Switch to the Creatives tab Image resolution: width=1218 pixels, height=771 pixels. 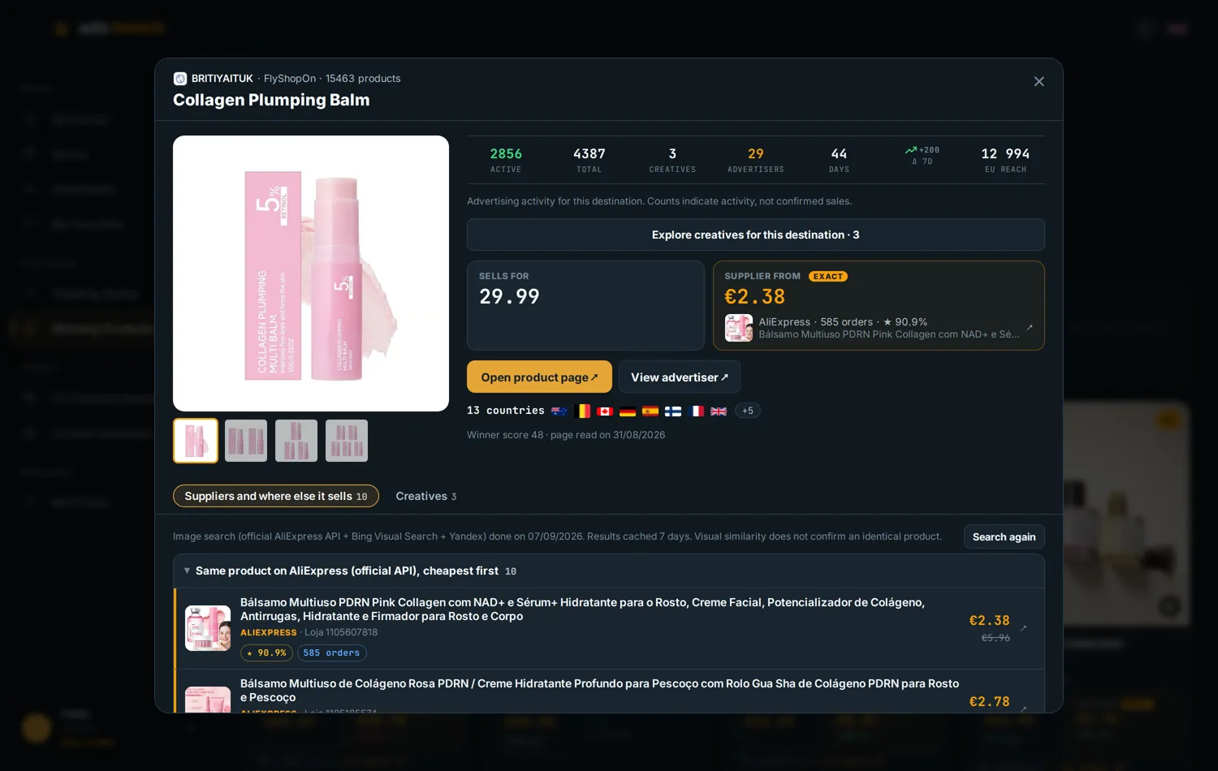[426, 496]
